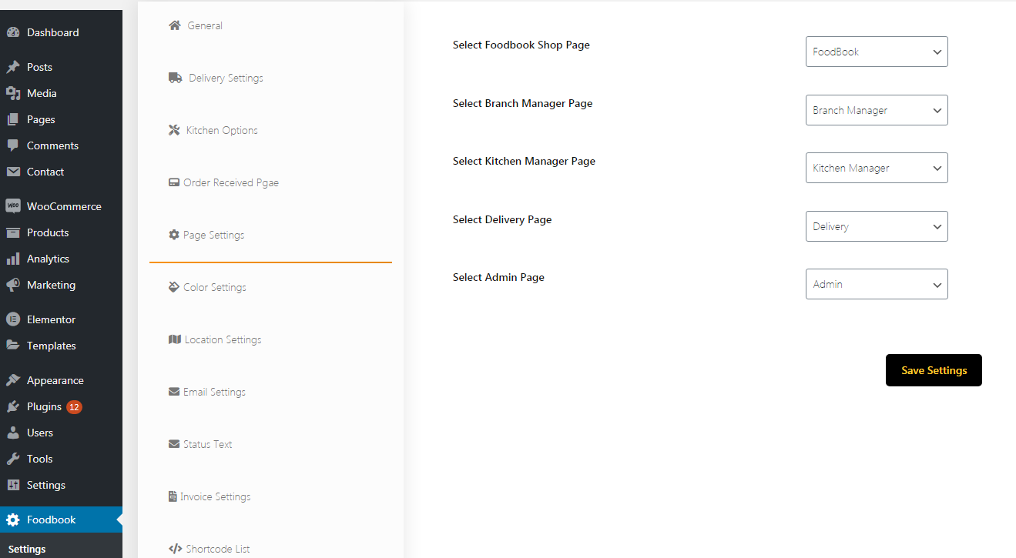The width and height of the screenshot is (1016, 558).
Task: Click the Color Settings paint bucket icon
Action: pos(174,287)
